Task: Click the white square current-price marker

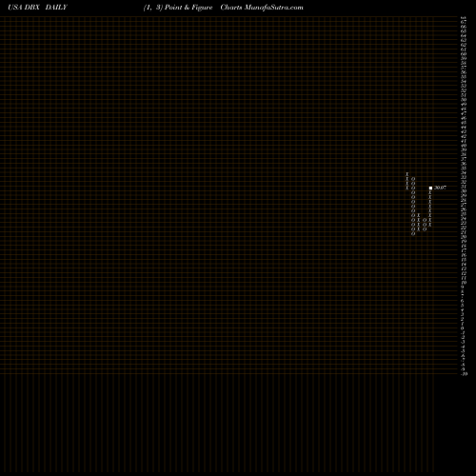Action: [430, 188]
